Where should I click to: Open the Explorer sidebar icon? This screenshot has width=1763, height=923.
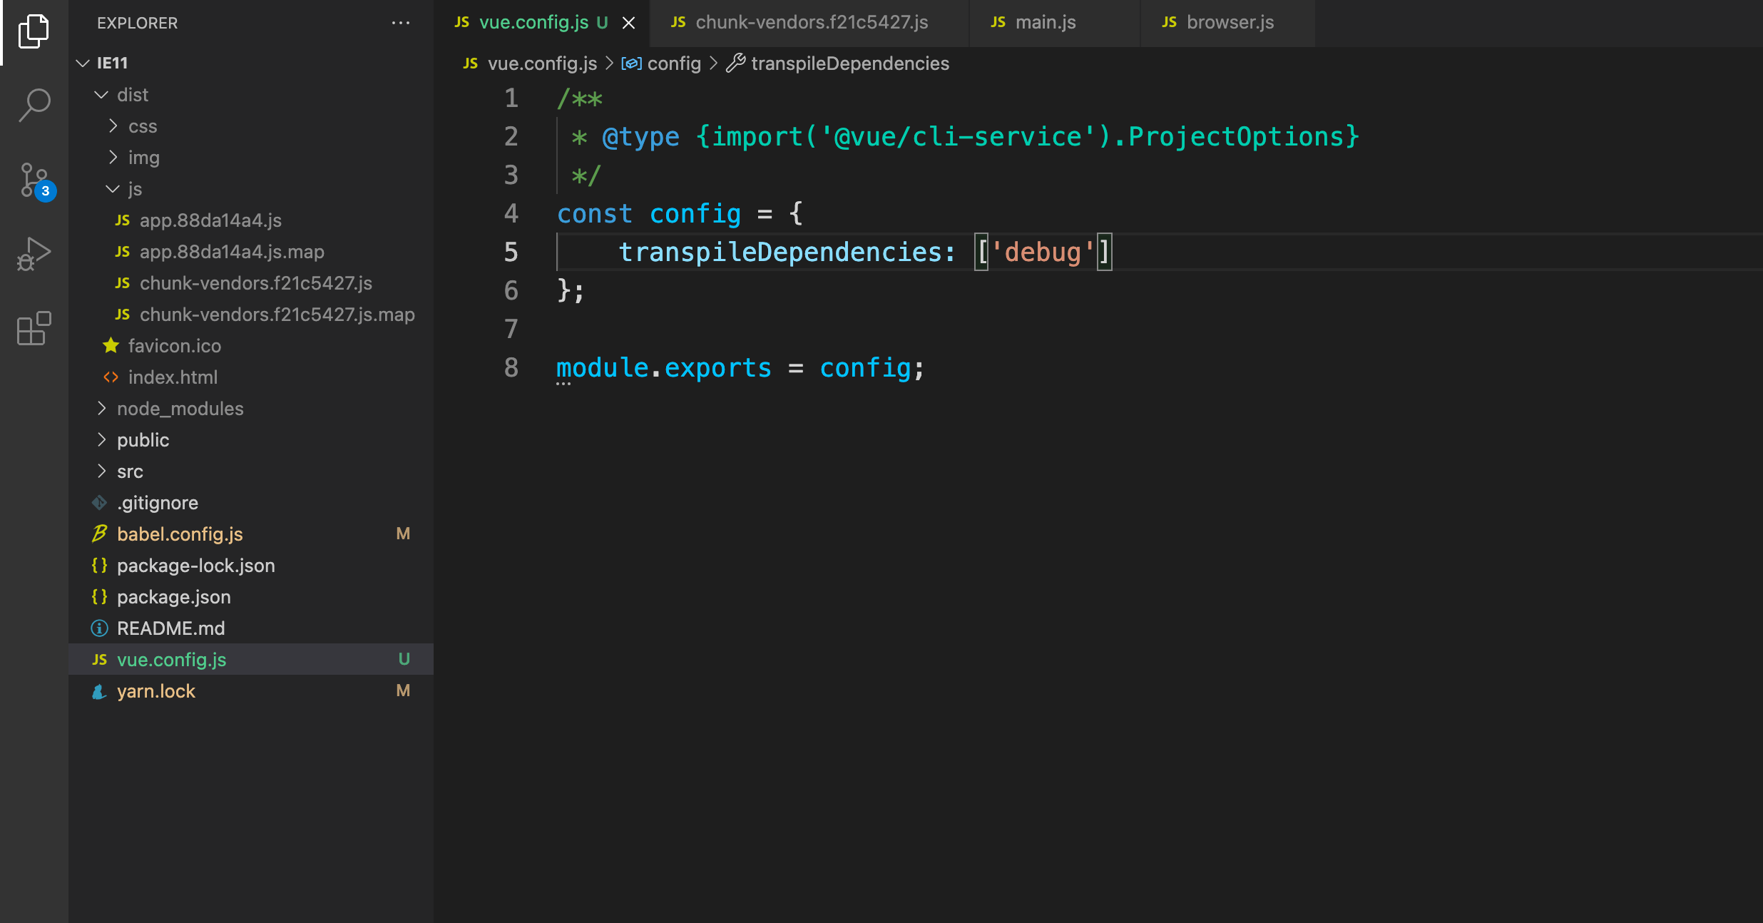click(34, 32)
